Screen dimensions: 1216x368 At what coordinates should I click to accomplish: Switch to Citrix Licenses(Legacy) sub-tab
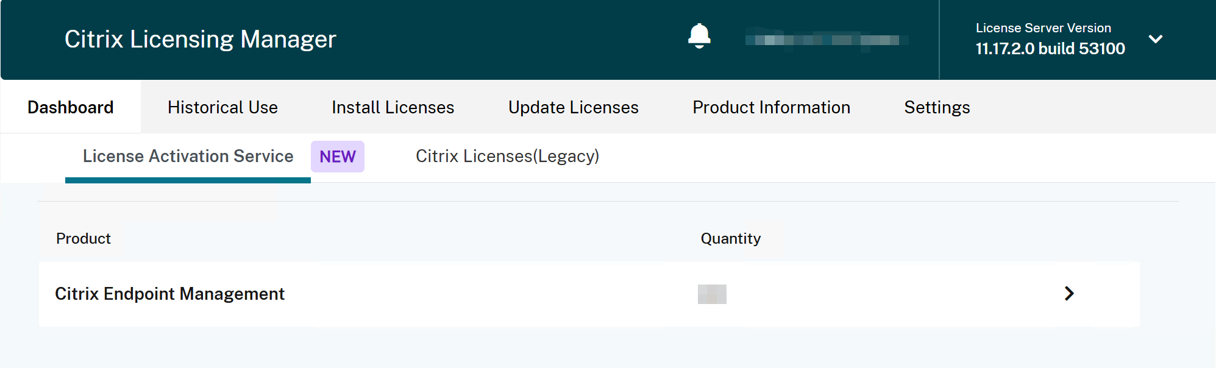[507, 157]
